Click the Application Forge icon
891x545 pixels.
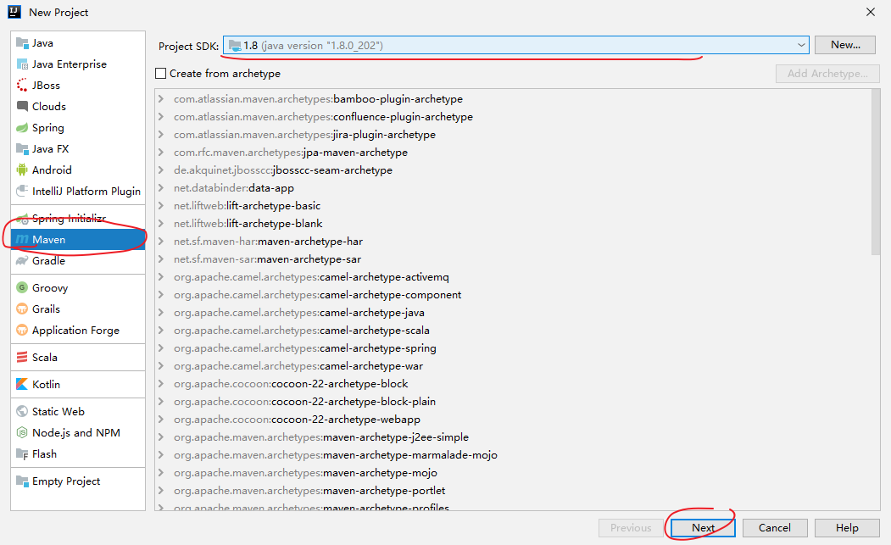22,331
